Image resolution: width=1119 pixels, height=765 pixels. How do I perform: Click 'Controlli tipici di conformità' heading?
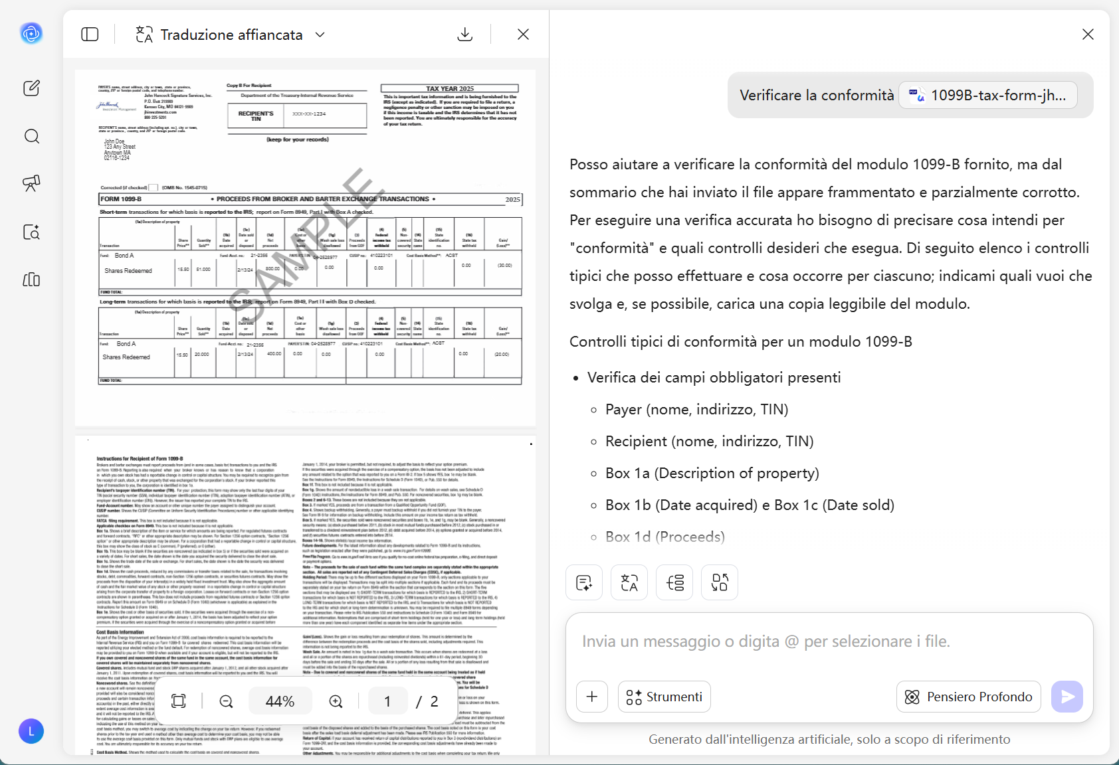coord(740,341)
